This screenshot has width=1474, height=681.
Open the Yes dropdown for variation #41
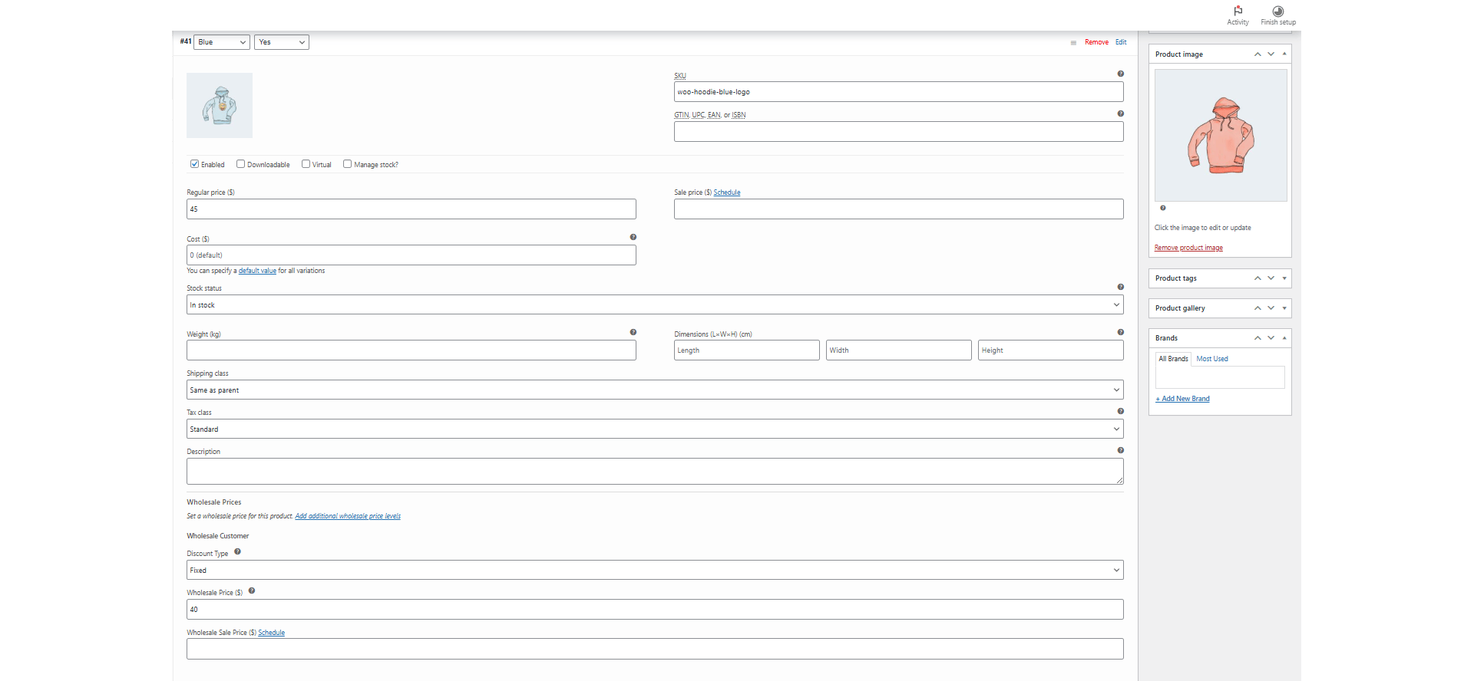[282, 42]
